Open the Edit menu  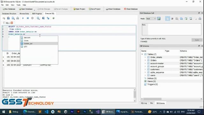point(7,5)
